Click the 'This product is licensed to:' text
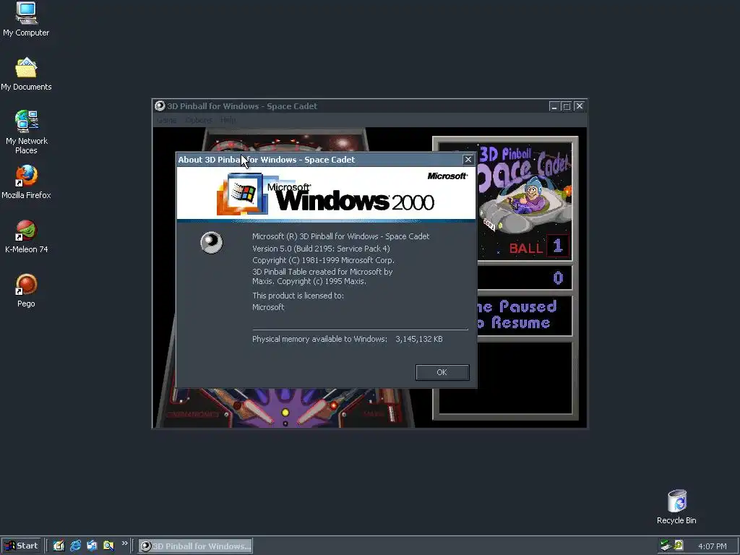This screenshot has height=555, width=740. click(298, 296)
